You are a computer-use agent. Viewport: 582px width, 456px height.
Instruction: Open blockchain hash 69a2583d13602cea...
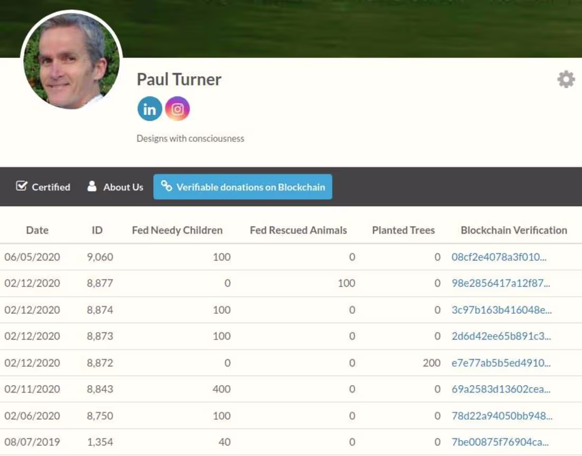click(501, 389)
